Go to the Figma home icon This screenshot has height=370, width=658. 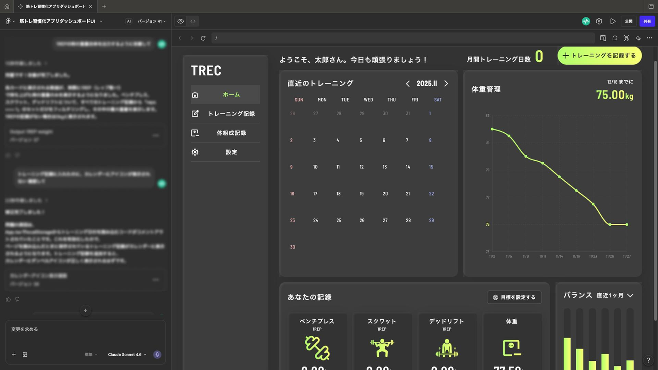6,6
